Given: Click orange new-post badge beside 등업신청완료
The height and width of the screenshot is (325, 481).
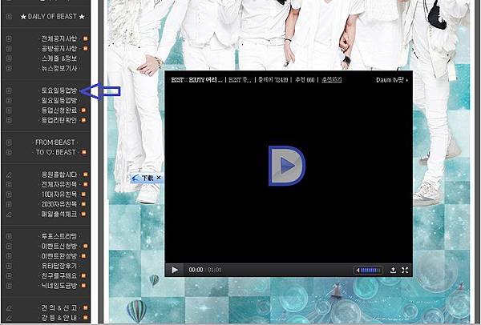Looking at the screenshot, I should 83,110.
